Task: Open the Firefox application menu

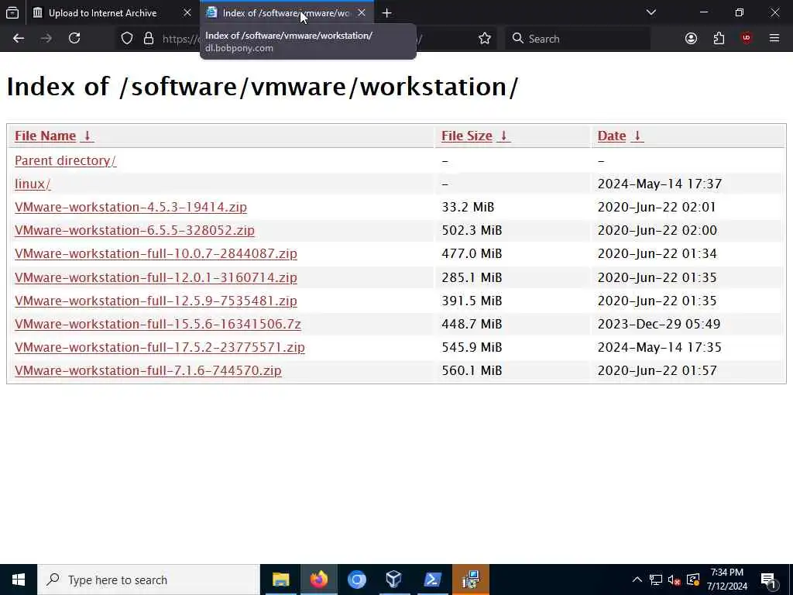Action: 774,39
